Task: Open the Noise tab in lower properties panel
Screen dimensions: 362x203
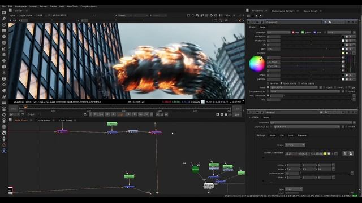Action: click(x=273, y=135)
